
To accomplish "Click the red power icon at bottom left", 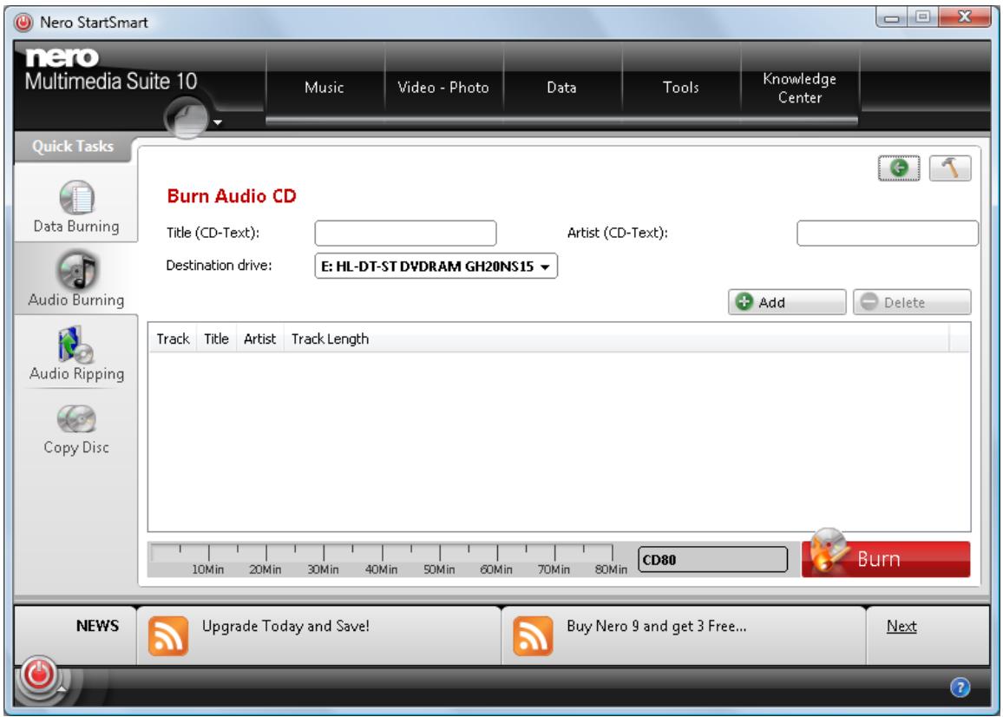I will click(x=38, y=675).
